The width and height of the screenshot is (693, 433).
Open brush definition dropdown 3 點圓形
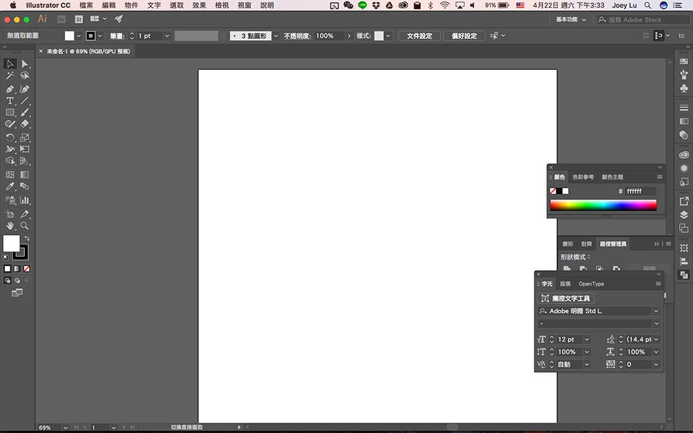pos(276,36)
